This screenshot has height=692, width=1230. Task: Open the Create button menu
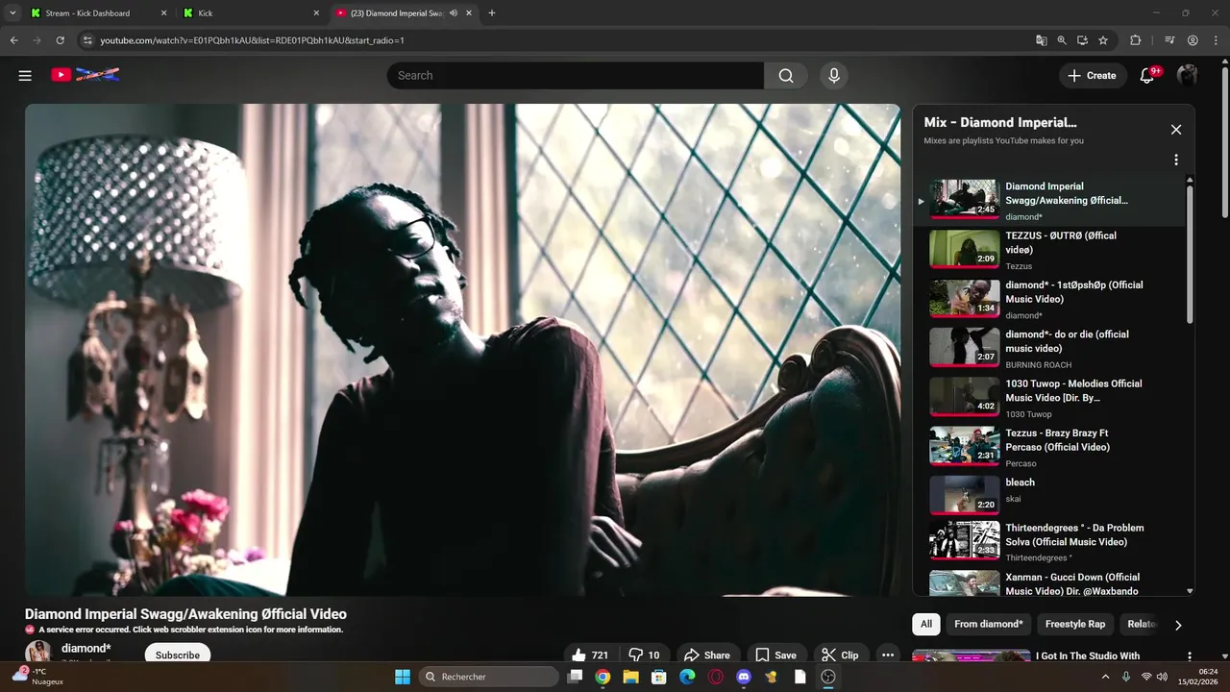pos(1093,75)
